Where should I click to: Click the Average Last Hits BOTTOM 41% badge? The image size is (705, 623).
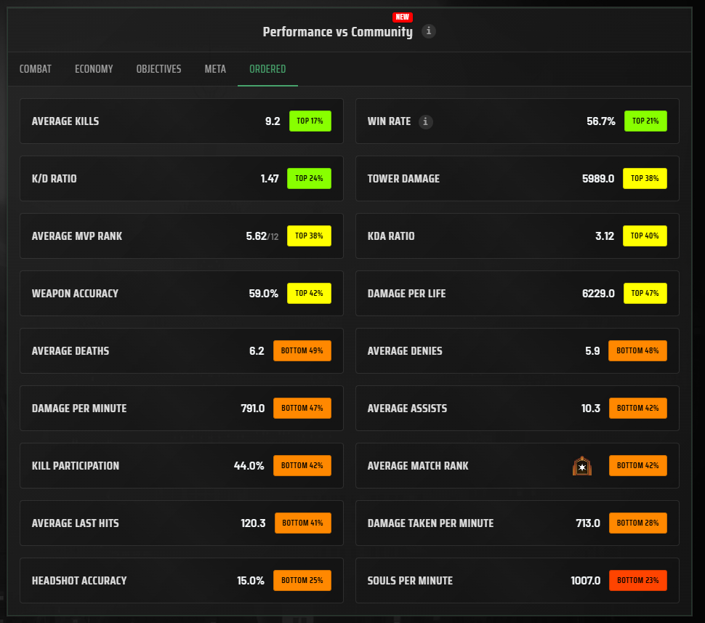302,523
